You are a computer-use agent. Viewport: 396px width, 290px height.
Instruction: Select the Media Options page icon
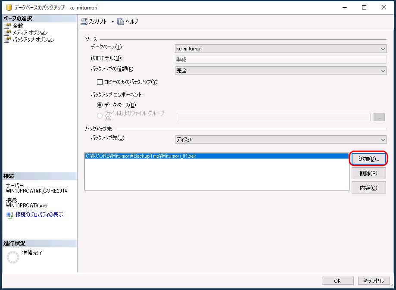(x=7, y=33)
